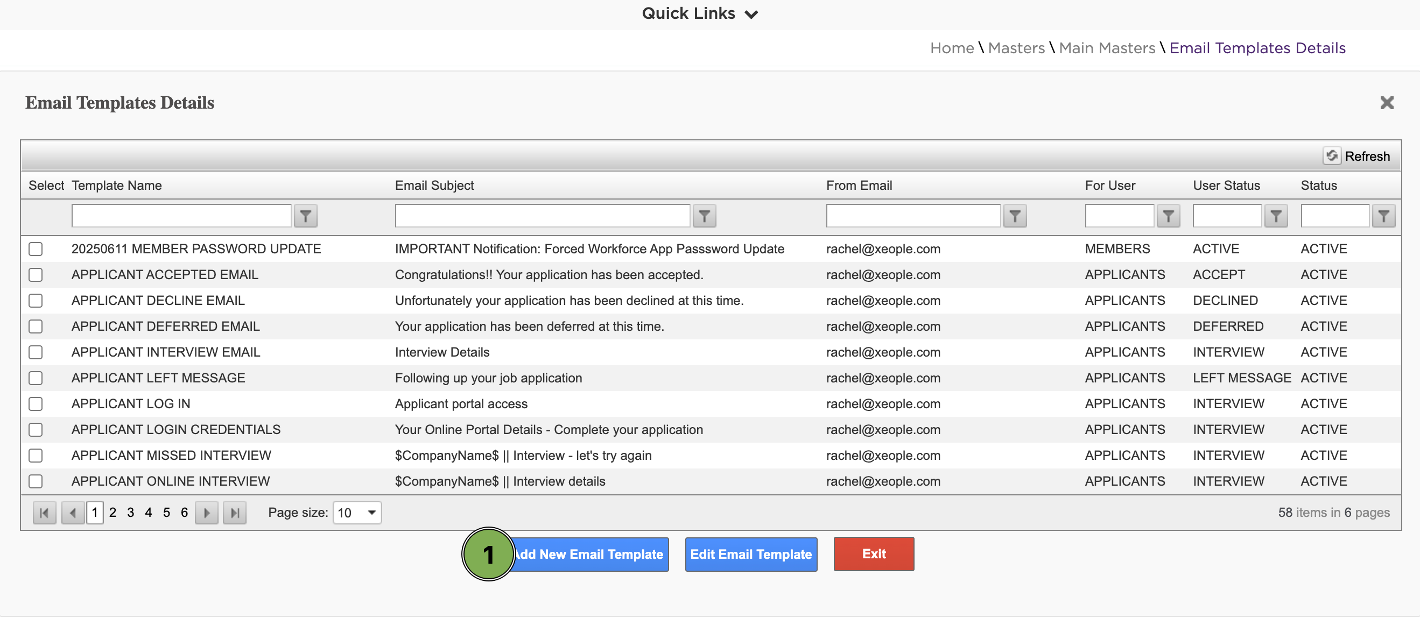Screen dimensions: 1420x625
Task: Select APPLICANT ONLINE INTERVIEW checkbox
Action: click(x=36, y=482)
